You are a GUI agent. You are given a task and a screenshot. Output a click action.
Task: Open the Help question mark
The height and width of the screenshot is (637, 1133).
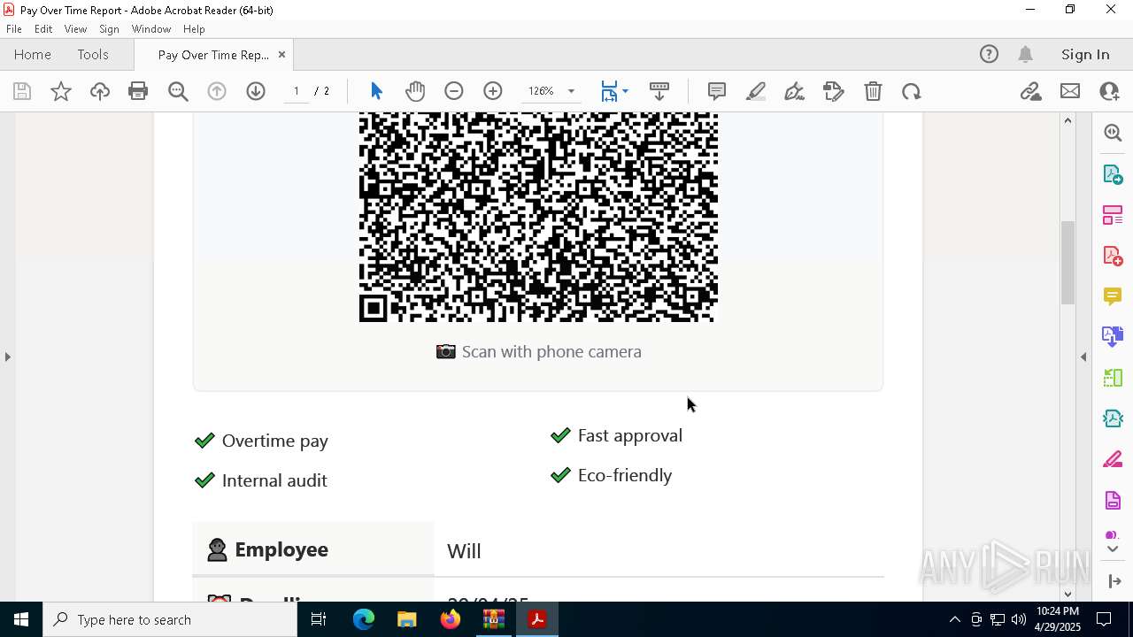click(989, 54)
